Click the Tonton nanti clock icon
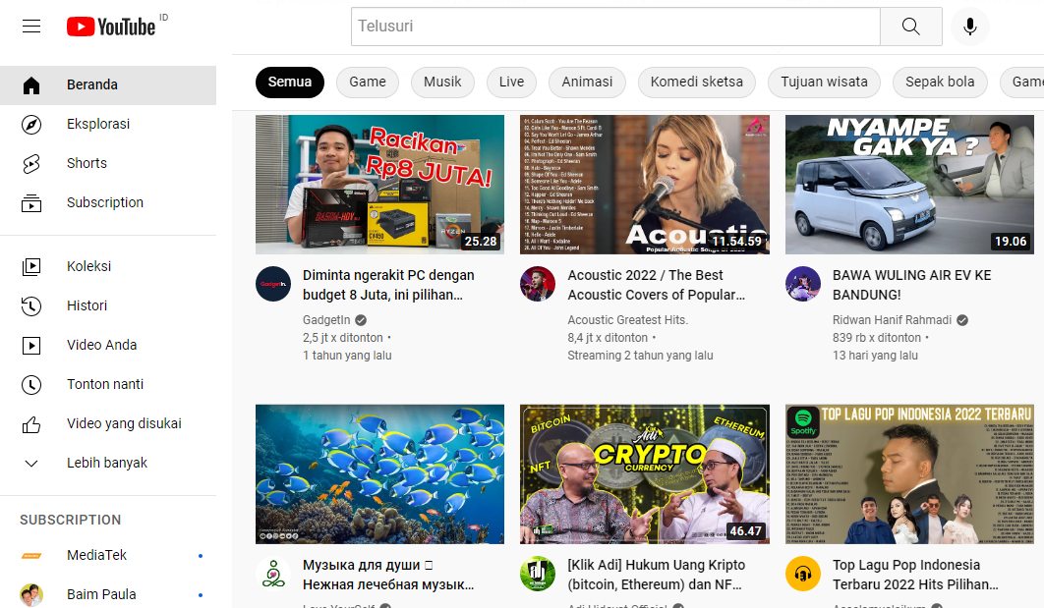Viewport: 1044px width, 608px height. coord(31,384)
